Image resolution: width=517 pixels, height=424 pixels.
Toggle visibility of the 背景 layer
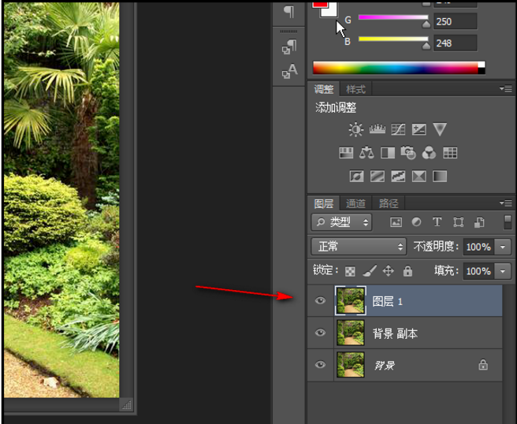tap(320, 365)
